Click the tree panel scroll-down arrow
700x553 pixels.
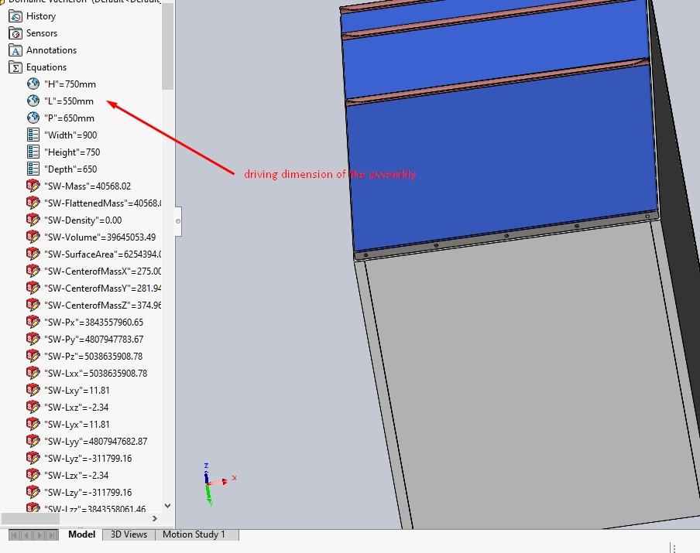pyautogui.click(x=168, y=505)
